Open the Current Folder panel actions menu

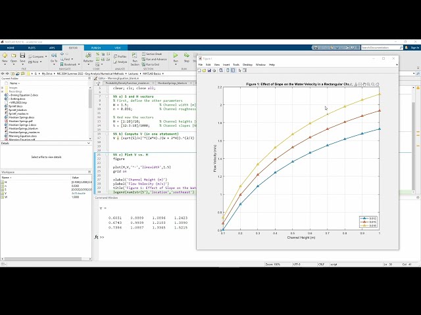coord(89,78)
